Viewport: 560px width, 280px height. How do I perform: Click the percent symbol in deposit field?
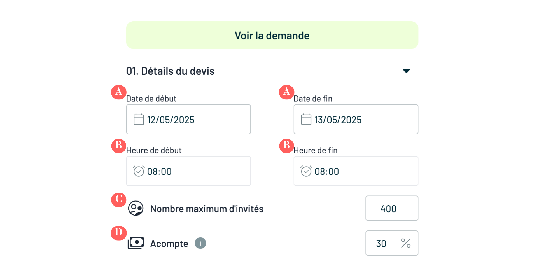point(406,243)
